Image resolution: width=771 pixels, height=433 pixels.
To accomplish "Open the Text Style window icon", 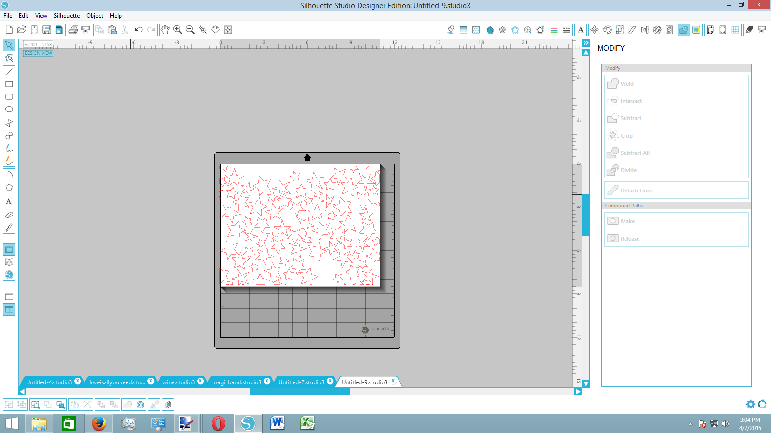I will coord(581,30).
